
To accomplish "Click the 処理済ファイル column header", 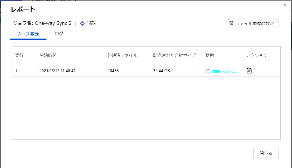I will pyautogui.click(x=122, y=55).
